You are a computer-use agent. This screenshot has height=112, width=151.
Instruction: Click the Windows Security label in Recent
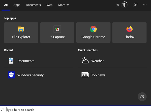(31, 75)
